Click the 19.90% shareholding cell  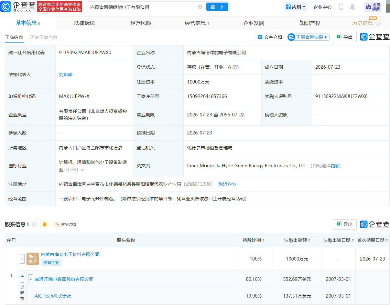(x=254, y=296)
